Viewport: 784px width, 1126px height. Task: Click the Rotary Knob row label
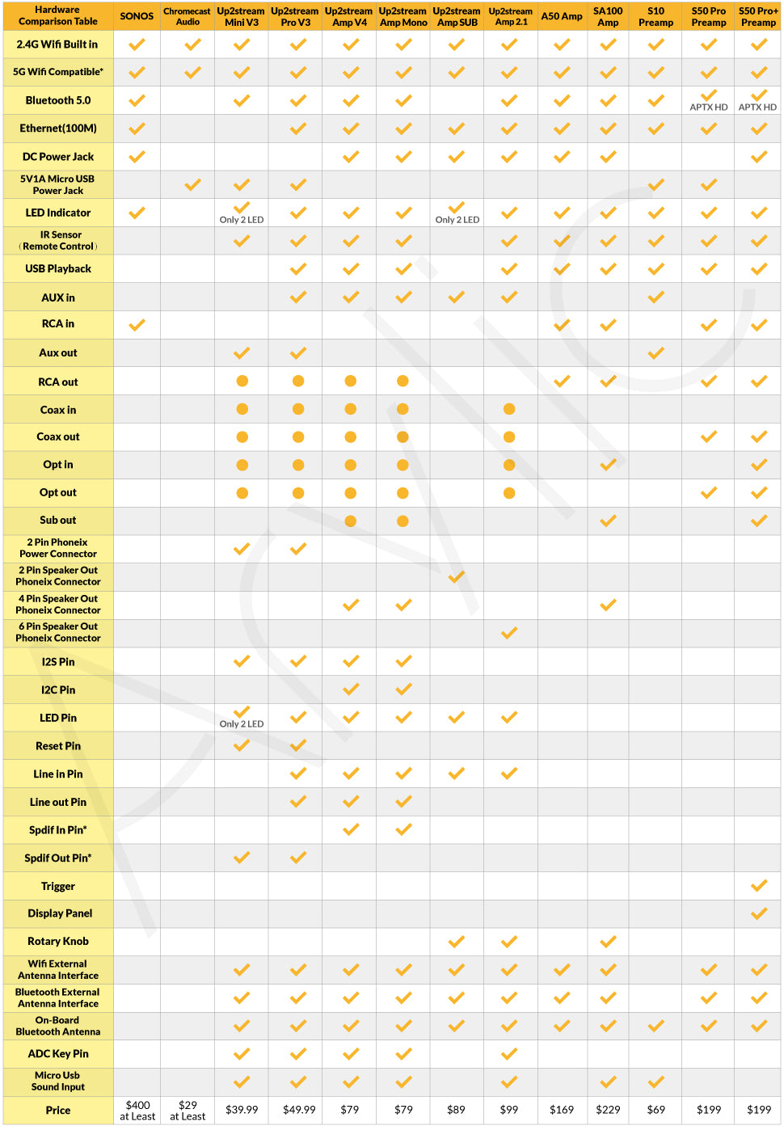click(58, 942)
